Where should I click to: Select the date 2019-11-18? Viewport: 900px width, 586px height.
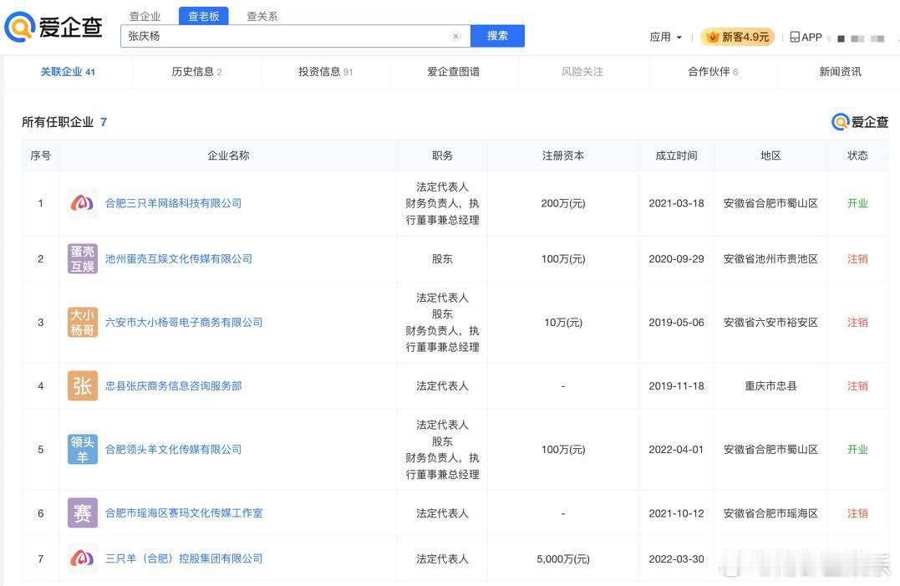tap(676, 385)
